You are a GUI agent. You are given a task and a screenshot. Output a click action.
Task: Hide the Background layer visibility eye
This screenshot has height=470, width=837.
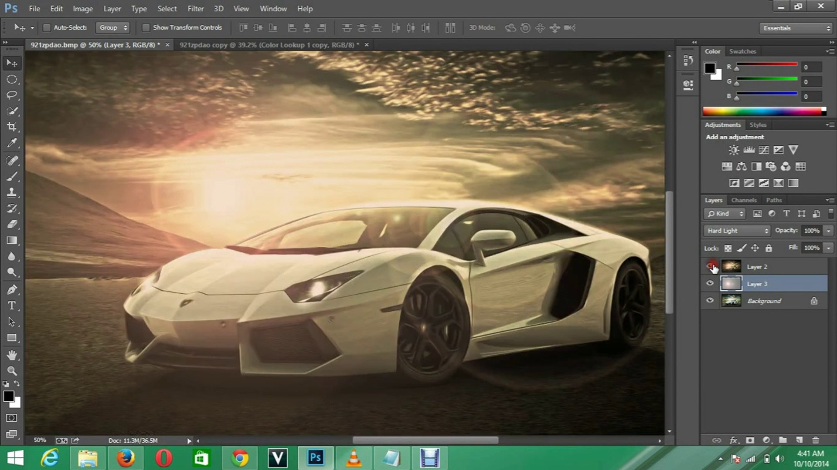pos(710,300)
